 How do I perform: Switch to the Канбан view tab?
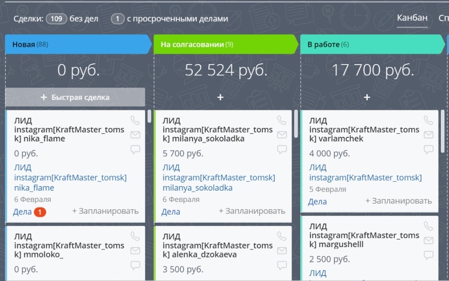[x=412, y=18]
